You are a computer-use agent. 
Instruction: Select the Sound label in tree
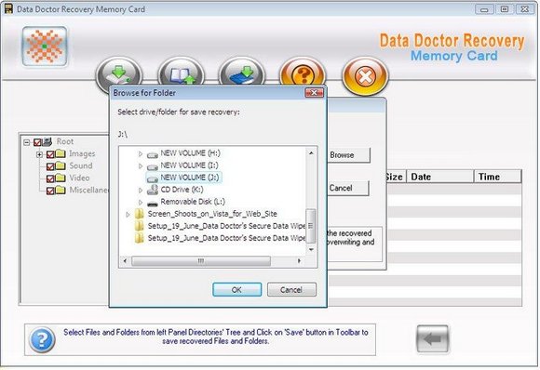point(81,165)
